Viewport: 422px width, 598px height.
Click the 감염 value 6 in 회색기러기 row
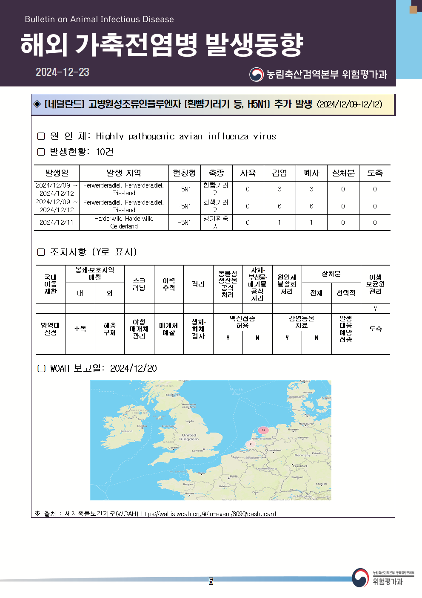tap(279, 206)
